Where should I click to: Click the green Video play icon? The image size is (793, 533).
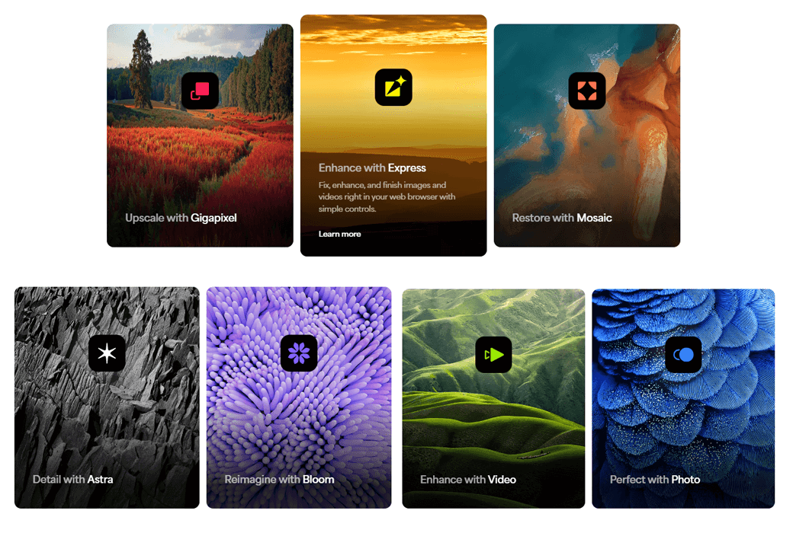(493, 355)
